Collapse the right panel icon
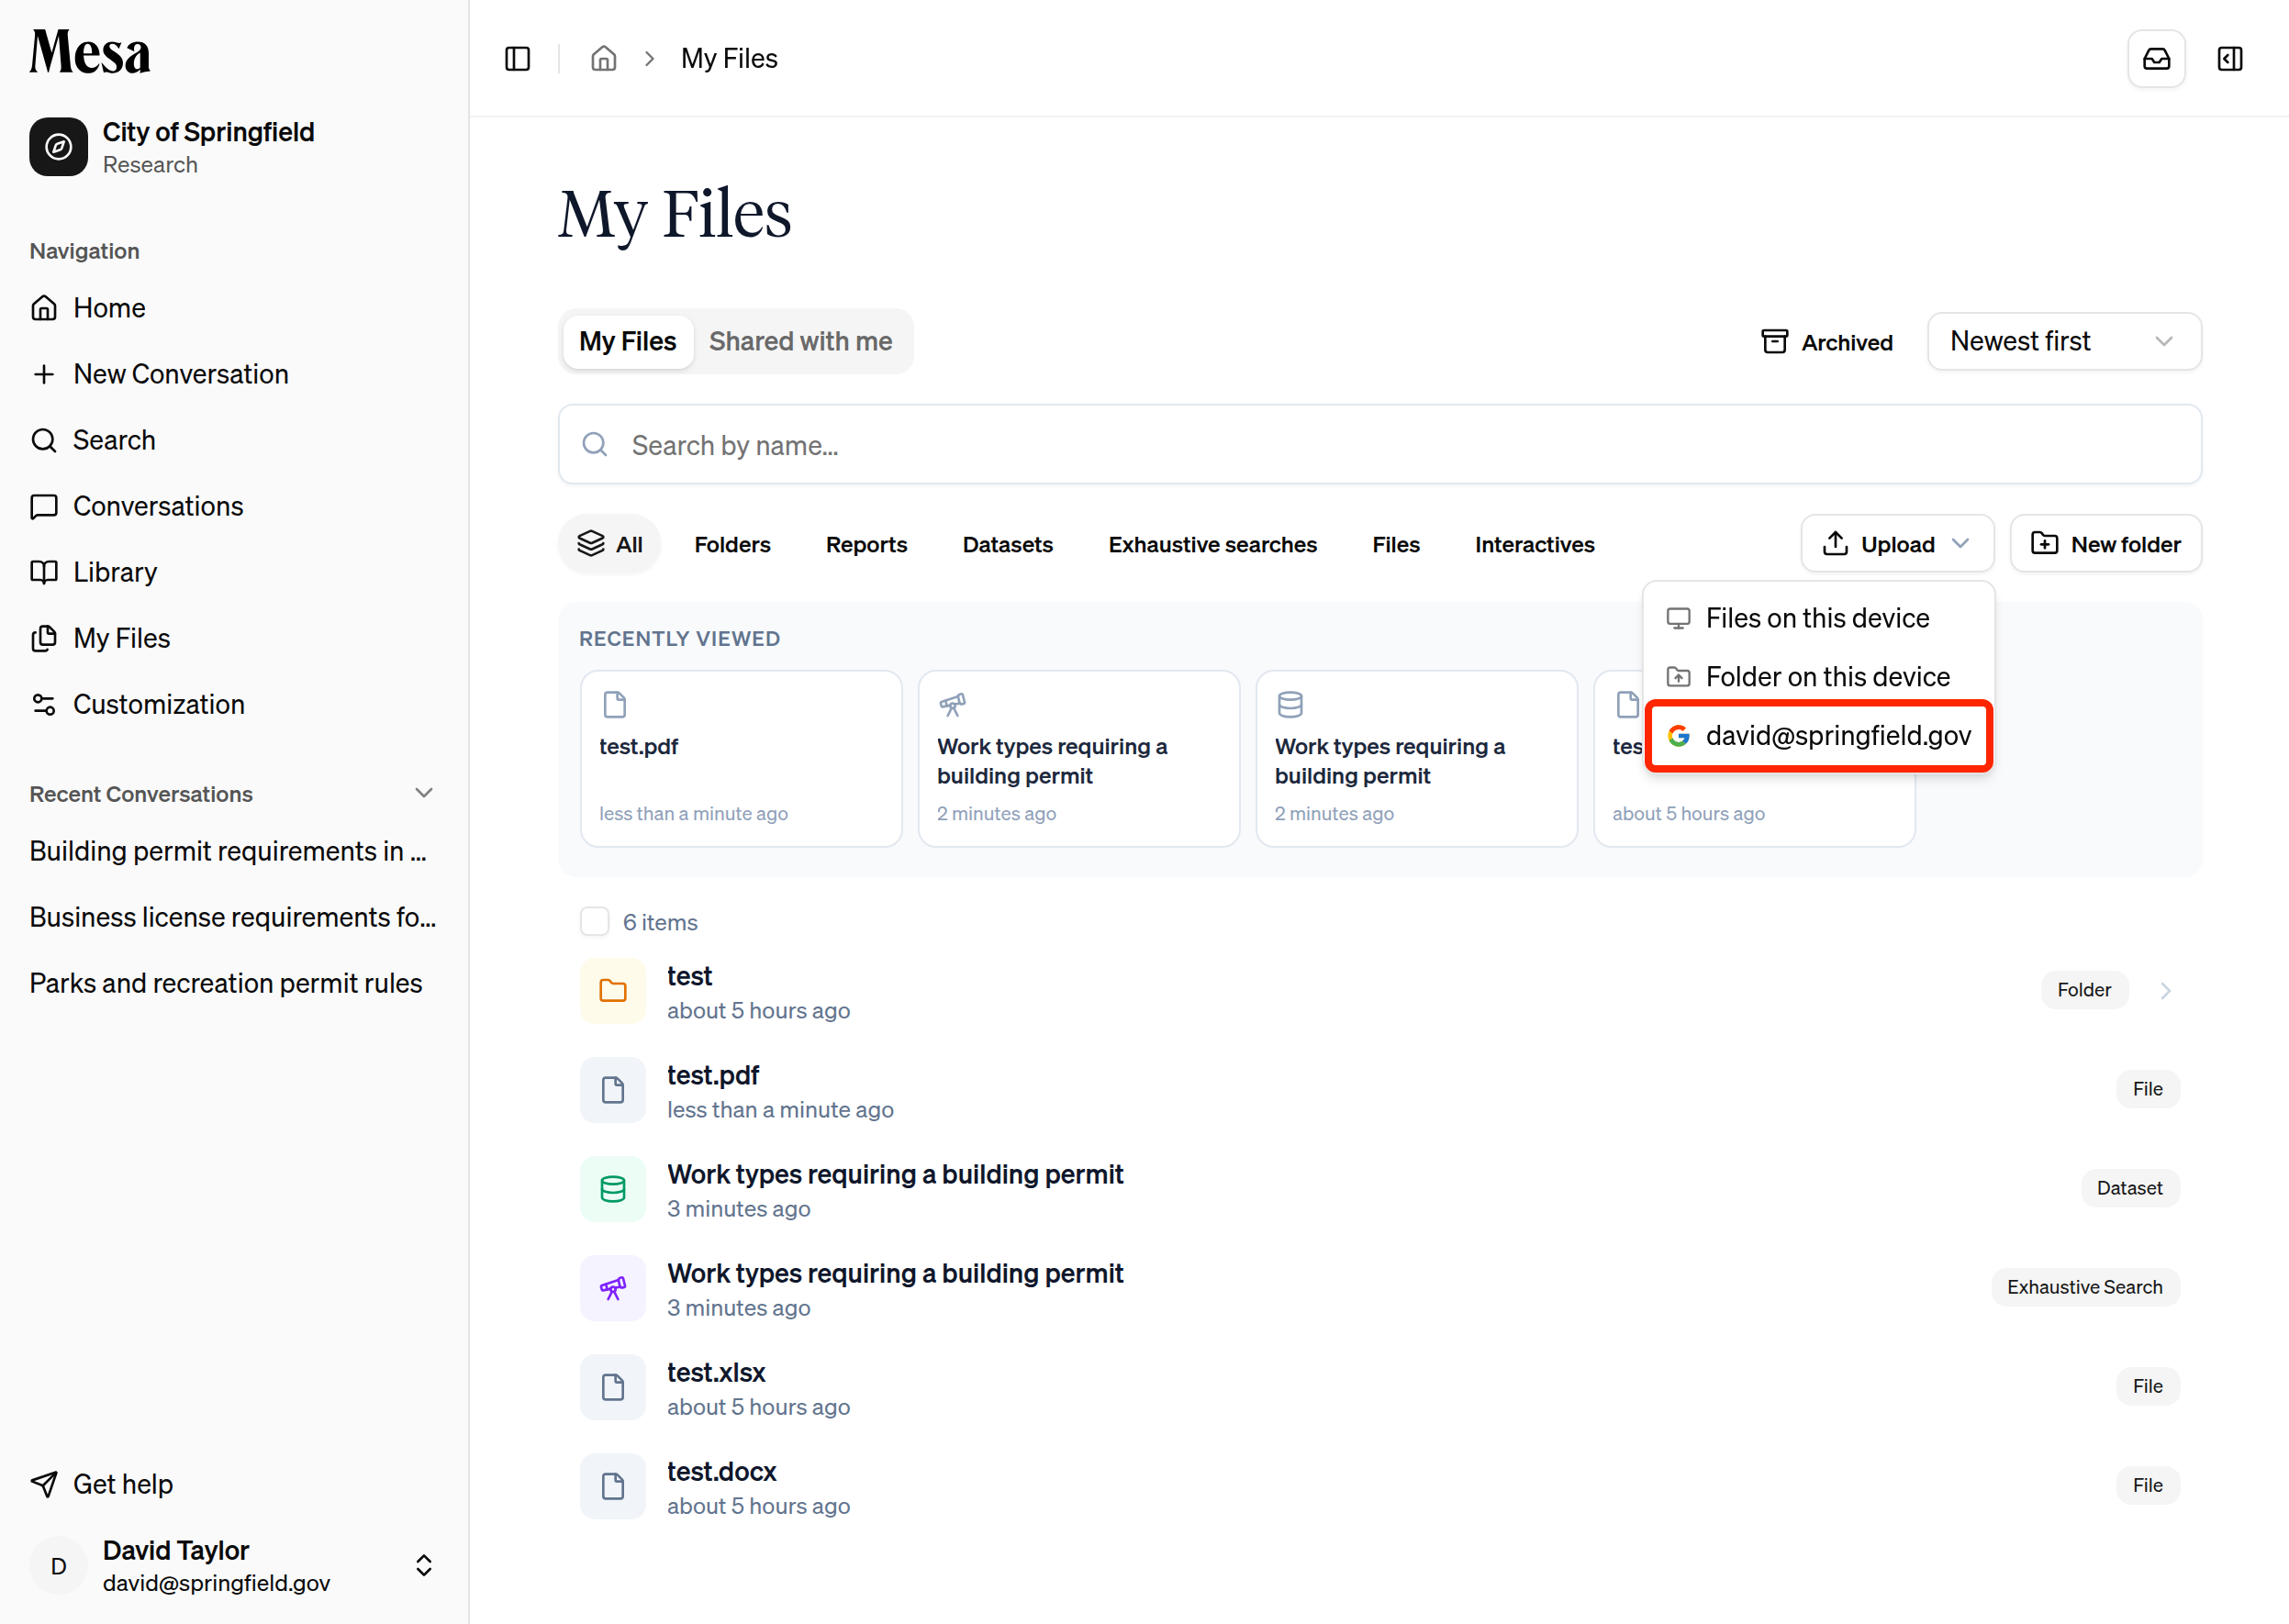Viewport: 2289px width, 1624px height. pyautogui.click(x=2230, y=59)
